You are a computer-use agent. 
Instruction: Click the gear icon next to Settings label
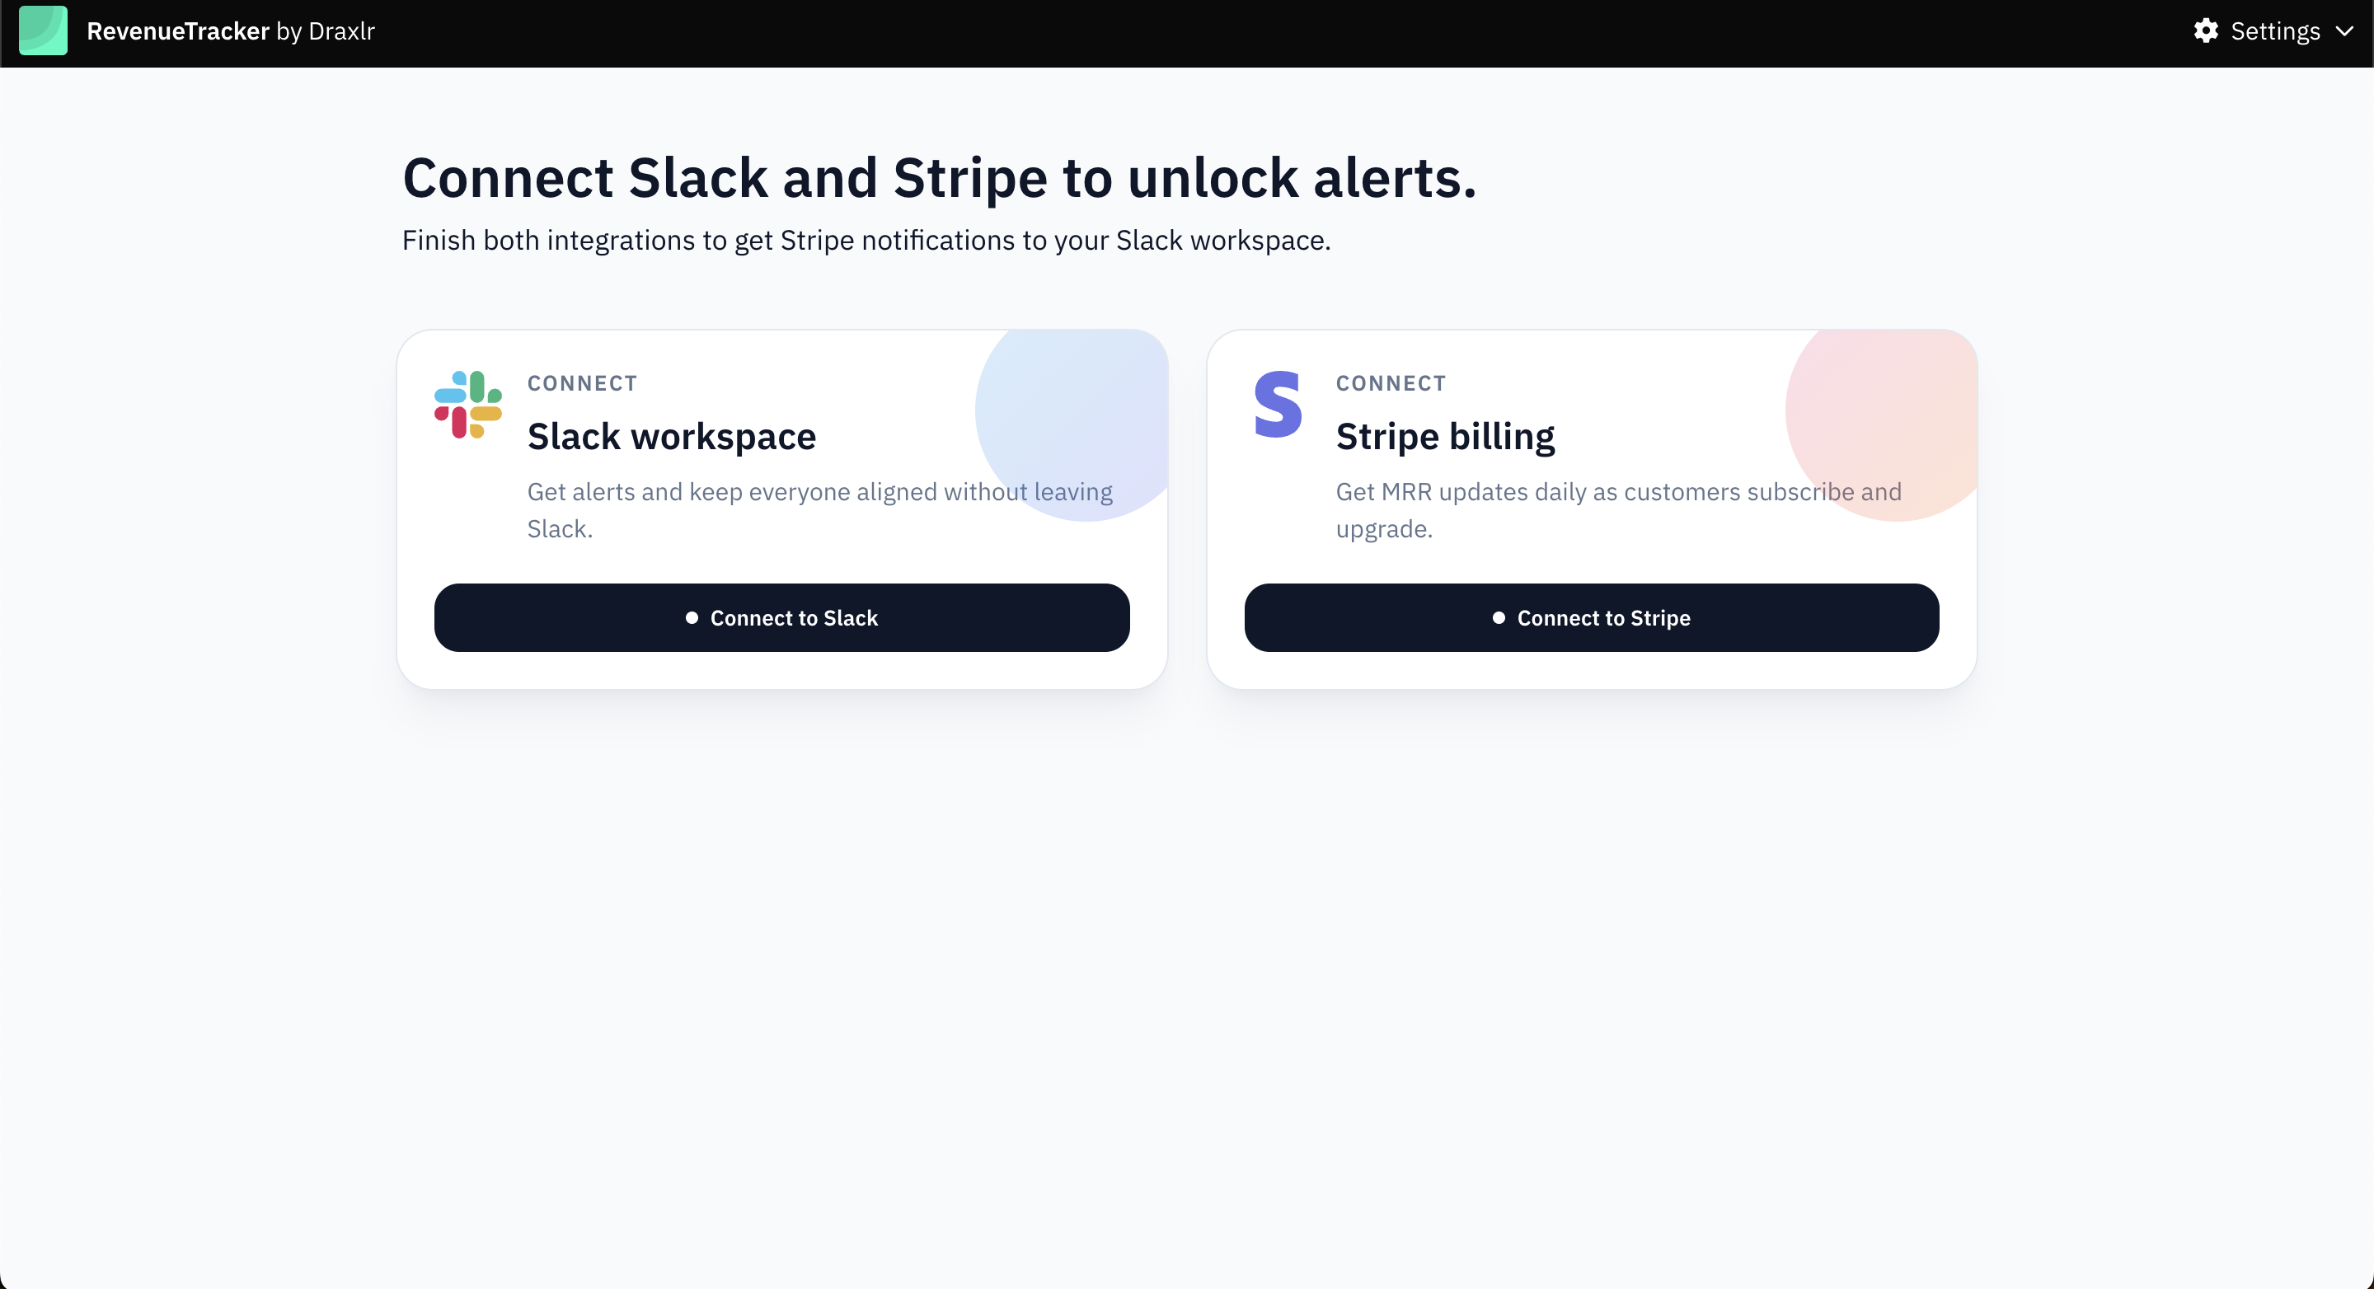point(2207,30)
